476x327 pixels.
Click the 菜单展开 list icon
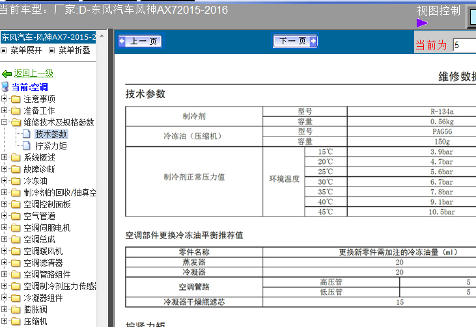pyautogui.click(x=4, y=51)
